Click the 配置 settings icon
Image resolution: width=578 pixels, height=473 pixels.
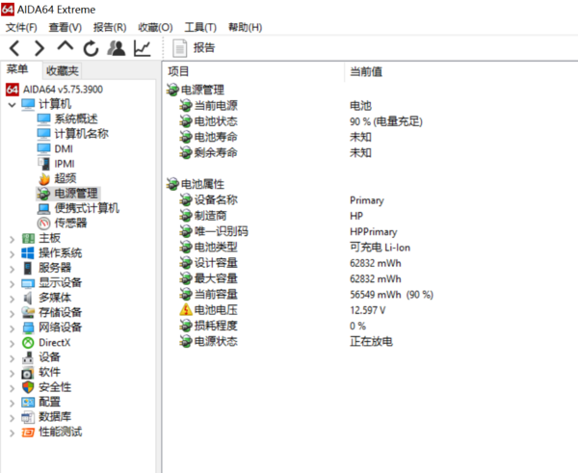28,403
